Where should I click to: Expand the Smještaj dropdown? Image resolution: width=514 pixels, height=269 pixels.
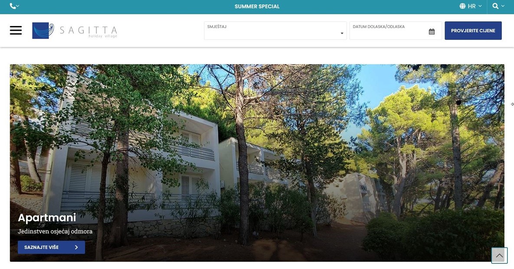pos(275,31)
